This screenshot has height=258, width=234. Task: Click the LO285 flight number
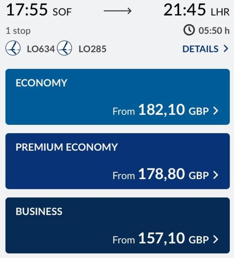[92, 49]
